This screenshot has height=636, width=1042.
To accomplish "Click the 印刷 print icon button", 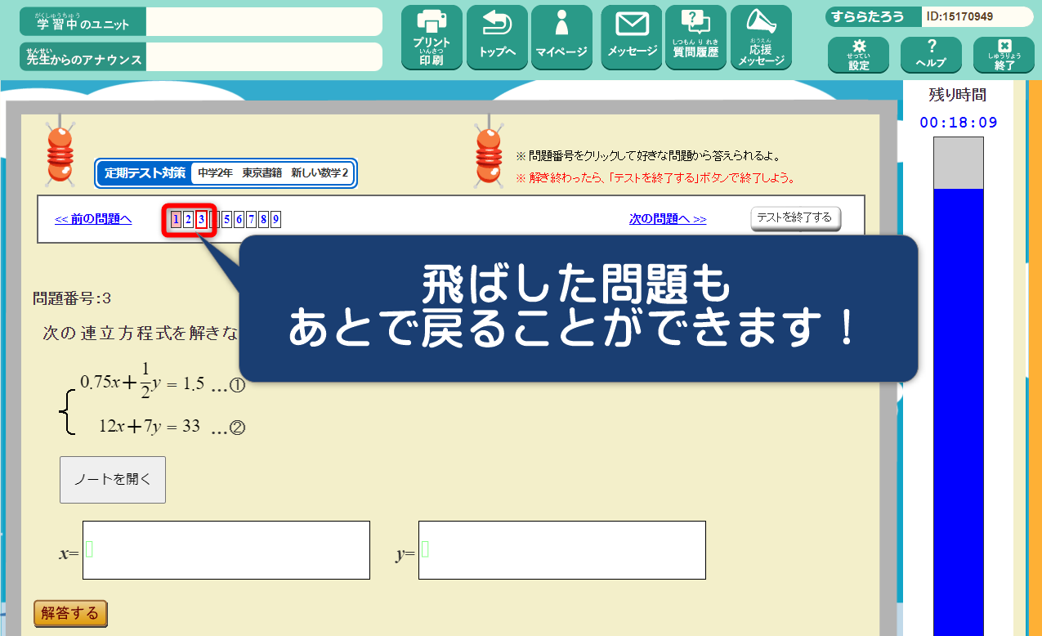I will point(432,38).
